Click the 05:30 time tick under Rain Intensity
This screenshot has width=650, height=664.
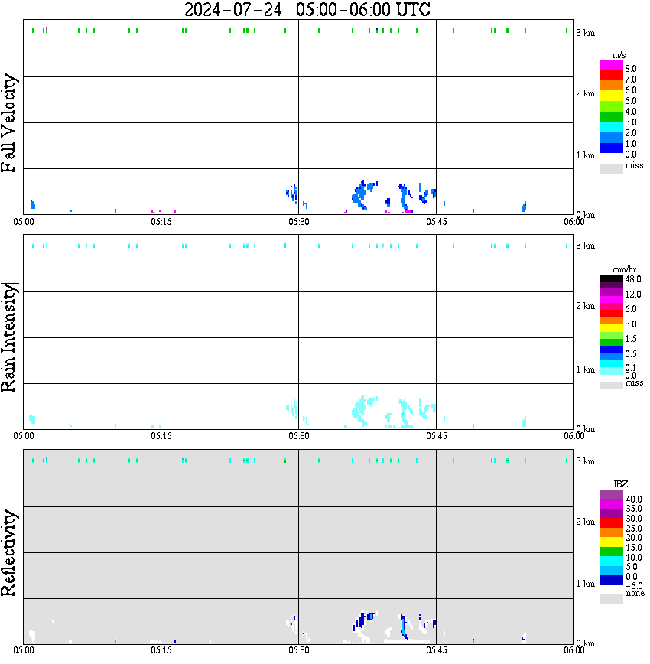[x=298, y=436]
